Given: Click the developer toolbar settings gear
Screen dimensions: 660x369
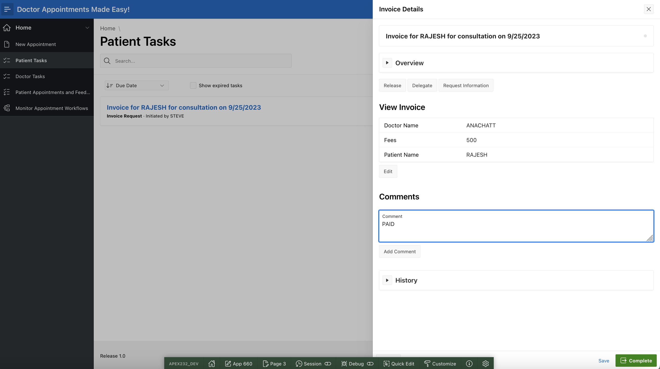Looking at the screenshot, I should 485,363.
